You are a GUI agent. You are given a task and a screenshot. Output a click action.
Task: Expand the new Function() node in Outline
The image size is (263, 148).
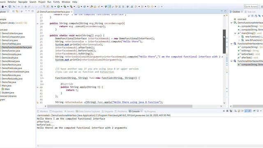click(x=239, y=37)
